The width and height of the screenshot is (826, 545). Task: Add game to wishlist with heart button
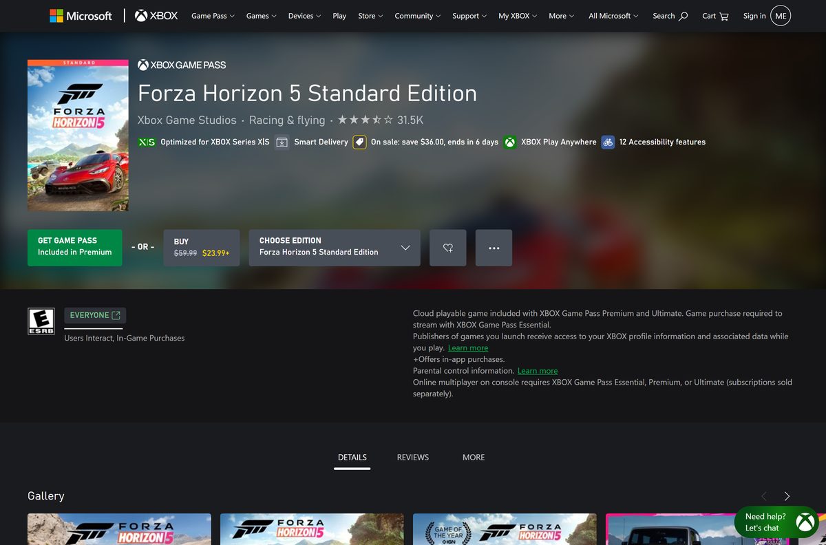pos(448,248)
